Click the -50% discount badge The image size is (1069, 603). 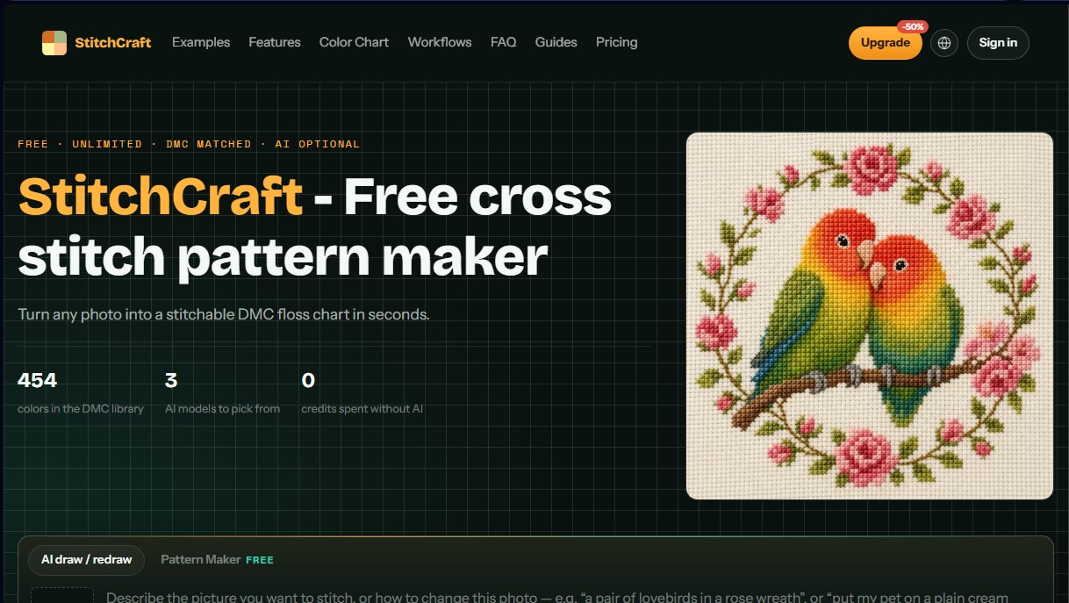[913, 27]
